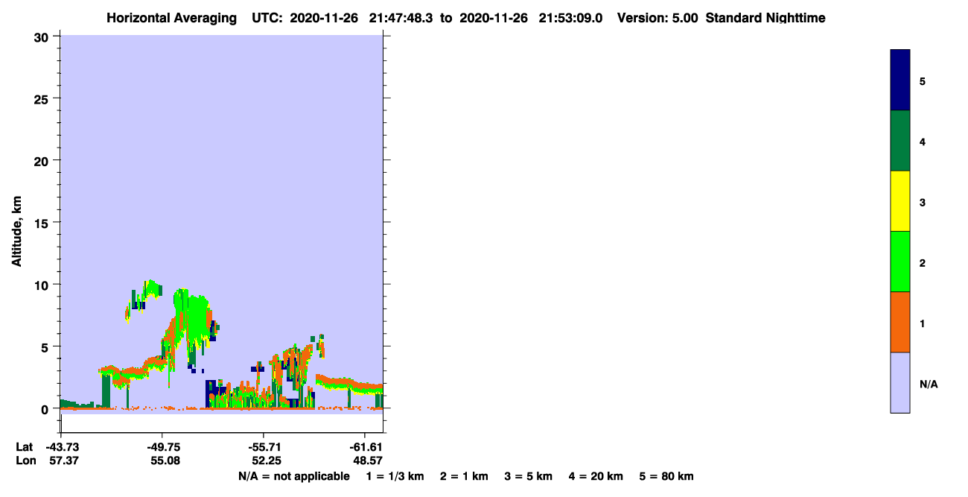Click the legend text "2 = 1 km"
Viewport: 968px width, 497px height.
[x=464, y=477]
